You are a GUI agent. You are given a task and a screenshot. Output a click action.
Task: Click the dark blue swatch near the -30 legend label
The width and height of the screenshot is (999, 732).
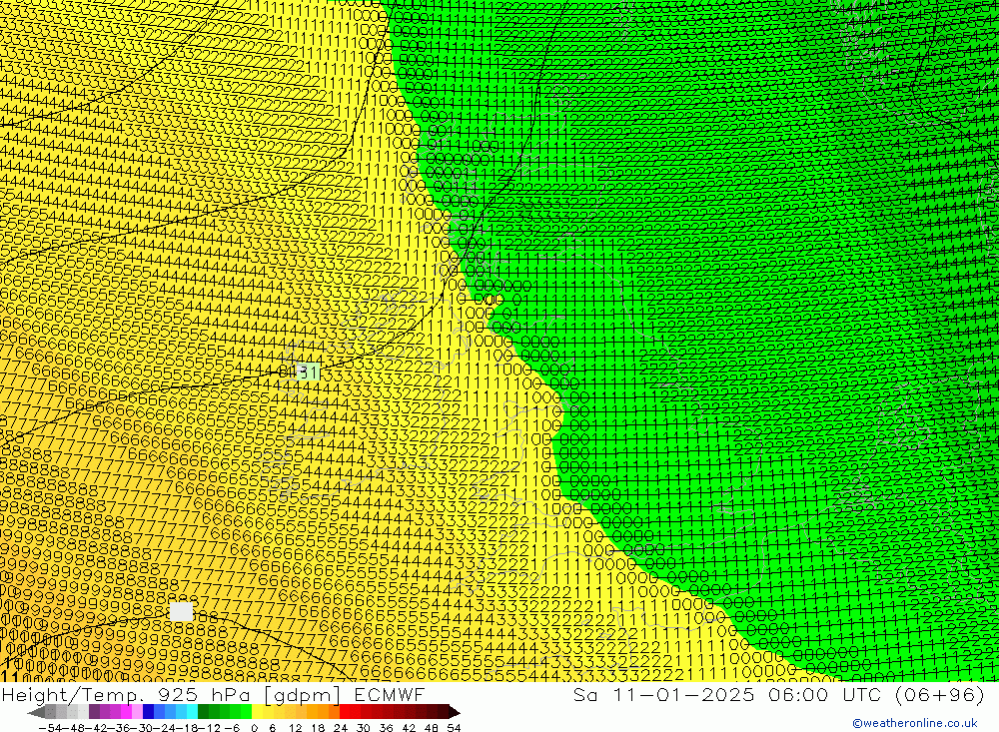coord(148,712)
